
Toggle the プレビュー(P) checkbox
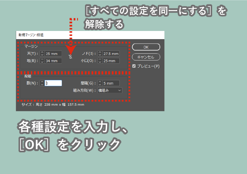[134, 66]
